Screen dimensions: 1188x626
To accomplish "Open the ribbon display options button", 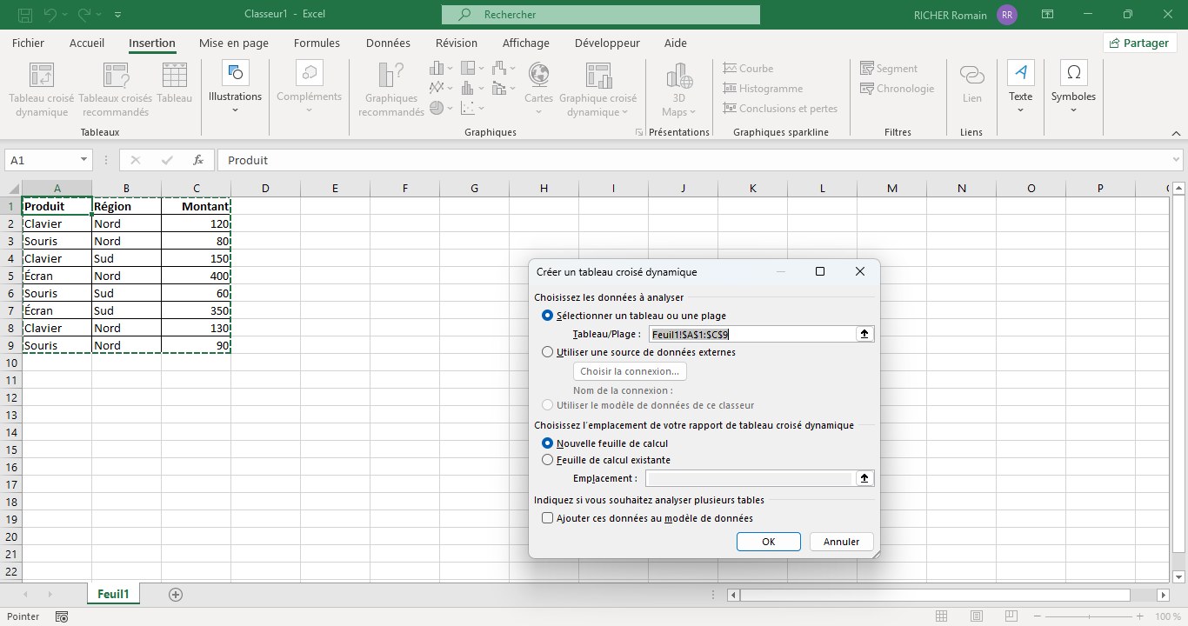I will tap(1047, 15).
